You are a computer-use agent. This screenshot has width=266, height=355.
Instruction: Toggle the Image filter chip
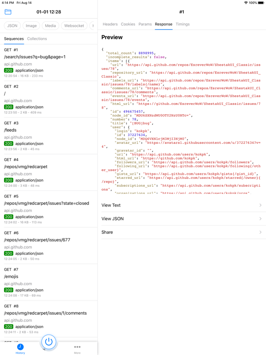31,25
